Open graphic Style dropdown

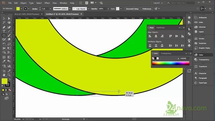[x=121, y=9]
